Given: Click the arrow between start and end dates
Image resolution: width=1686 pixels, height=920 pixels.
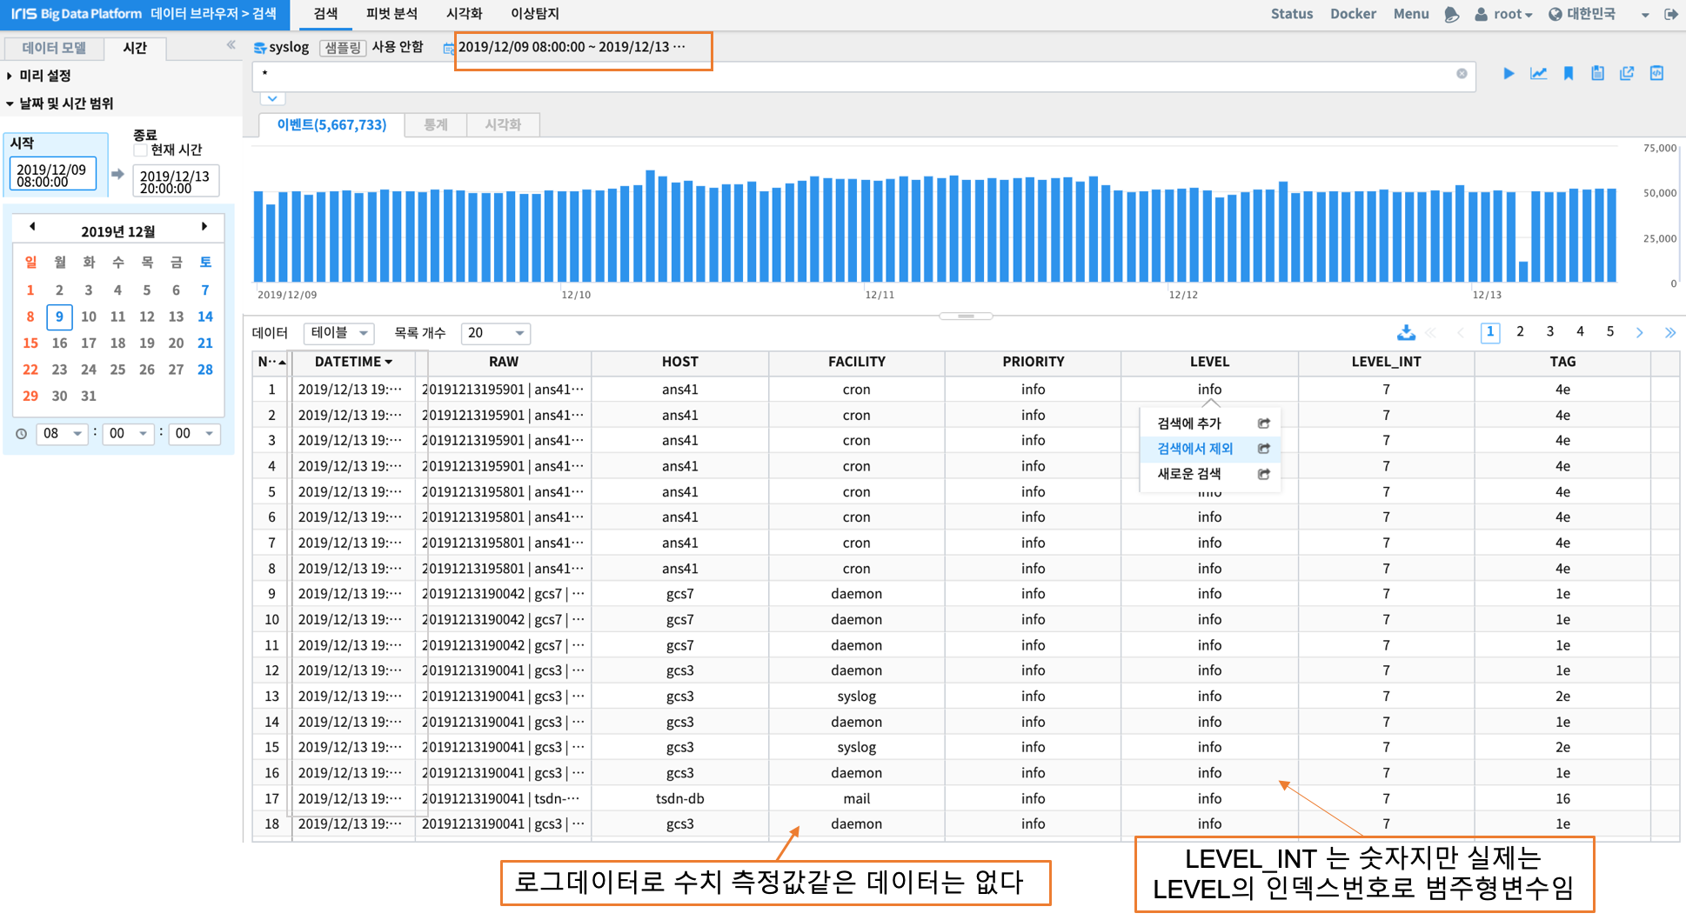Looking at the screenshot, I should (x=117, y=174).
